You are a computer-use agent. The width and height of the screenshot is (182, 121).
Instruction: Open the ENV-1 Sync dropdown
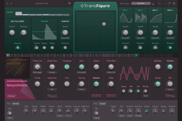125,38
